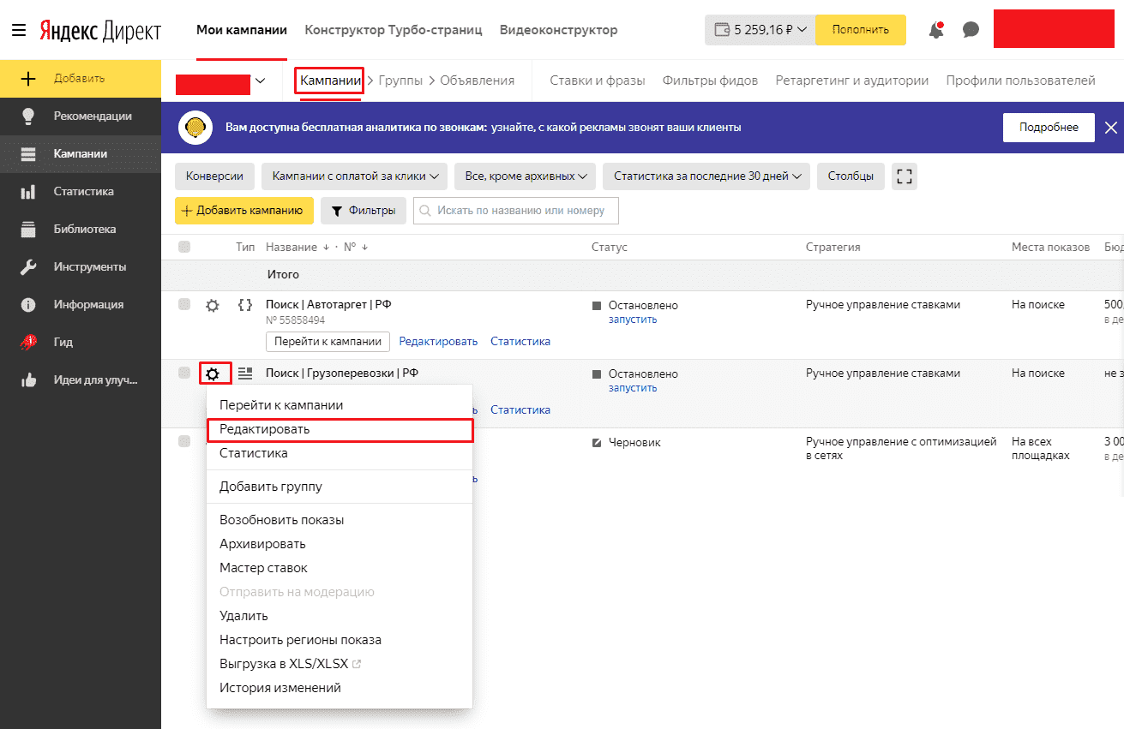
Task: Open Фильтры фидов tab
Action: pyautogui.click(x=710, y=81)
